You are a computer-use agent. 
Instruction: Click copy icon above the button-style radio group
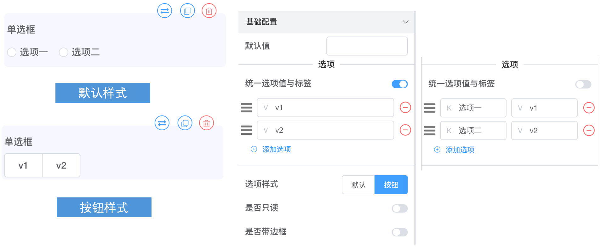185,123
